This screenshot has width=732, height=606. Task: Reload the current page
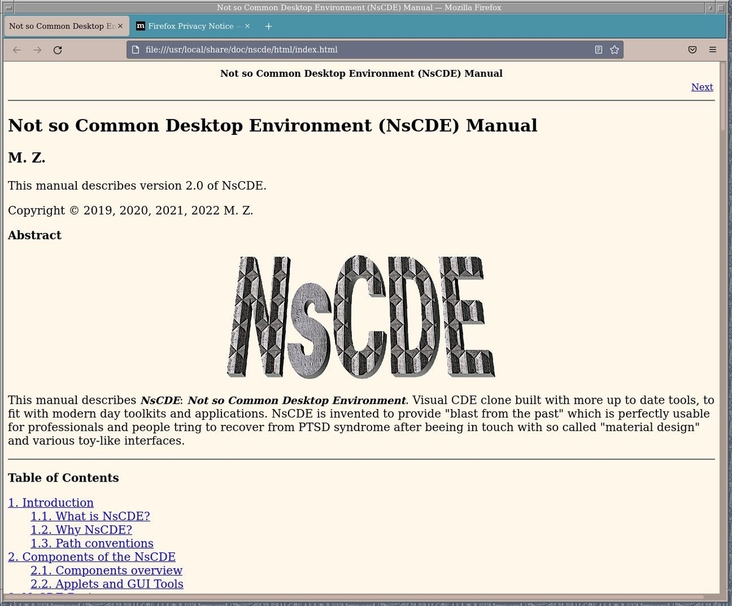pyautogui.click(x=57, y=50)
